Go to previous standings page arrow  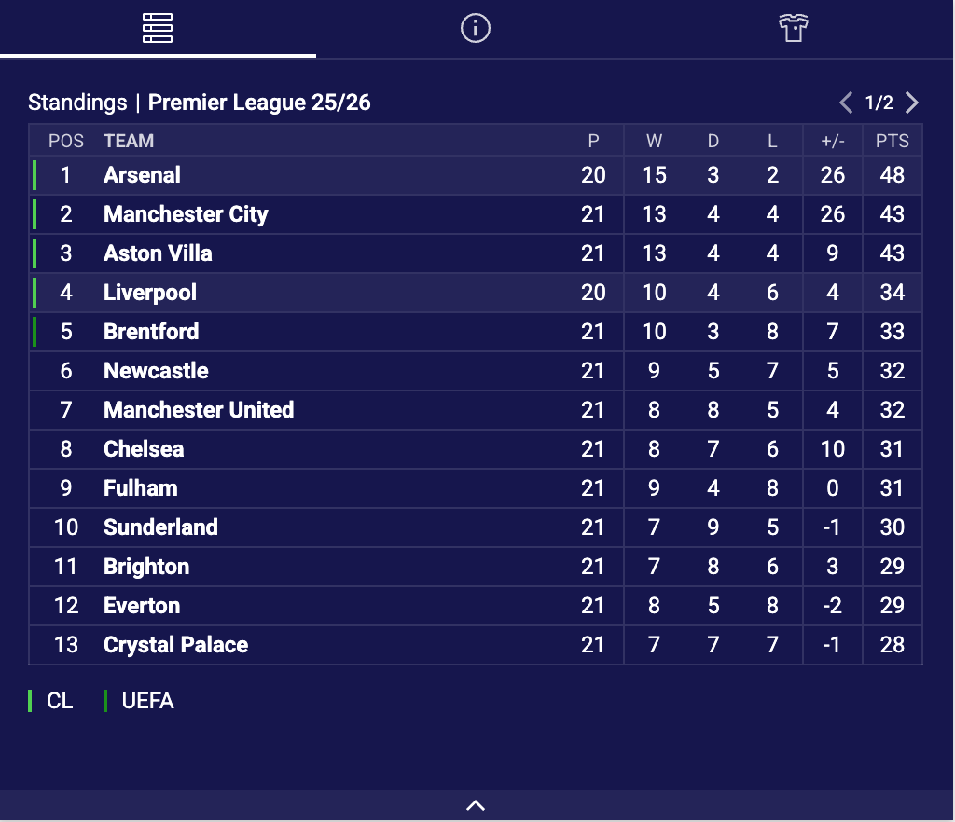click(846, 103)
